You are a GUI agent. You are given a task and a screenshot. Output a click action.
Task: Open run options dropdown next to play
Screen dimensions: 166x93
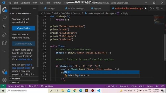tap(154, 8)
